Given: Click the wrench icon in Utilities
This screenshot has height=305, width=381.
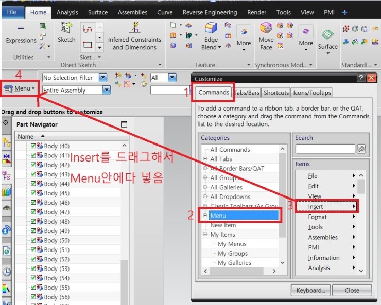Looking at the screenshot, I should 43,46.
